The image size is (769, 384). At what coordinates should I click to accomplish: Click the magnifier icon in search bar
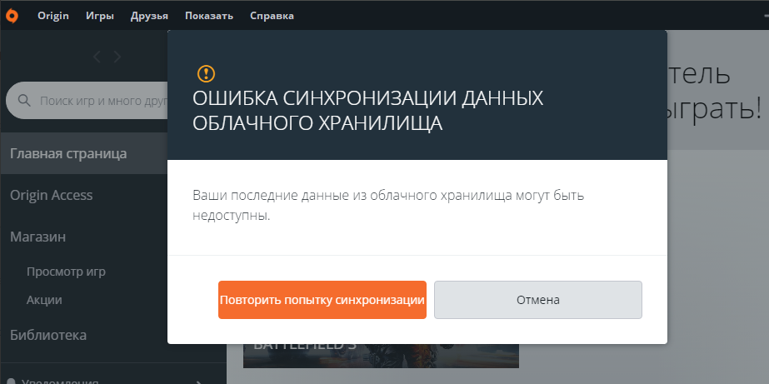pyautogui.click(x=25, y=101)
